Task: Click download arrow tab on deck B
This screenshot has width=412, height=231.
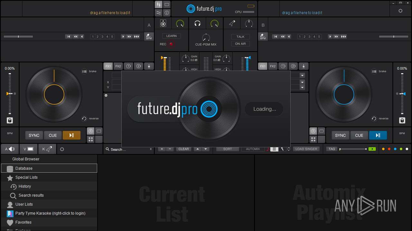Action: point(304,66)
